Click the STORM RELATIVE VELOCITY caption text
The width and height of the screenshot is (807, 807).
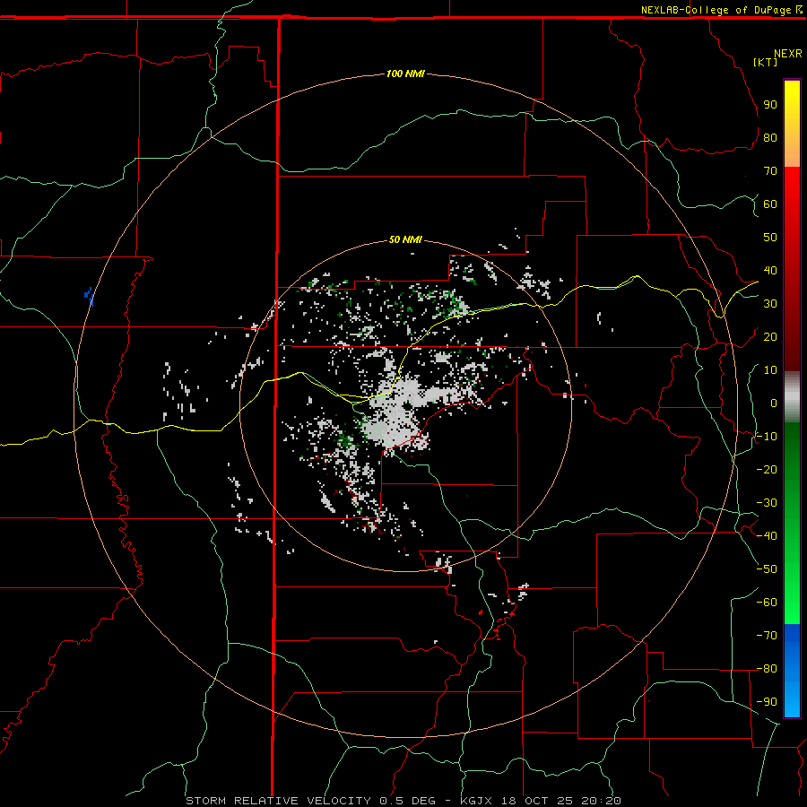click(279, 801)
